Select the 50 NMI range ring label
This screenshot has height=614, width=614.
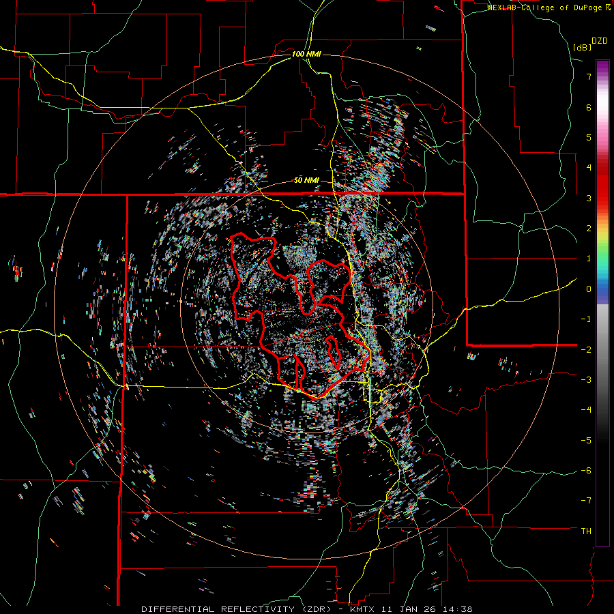306,181
